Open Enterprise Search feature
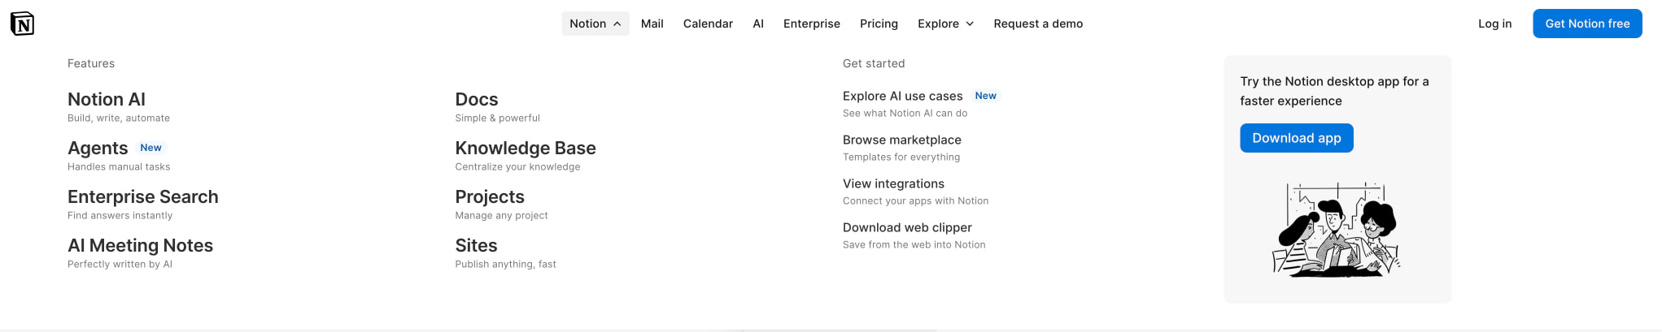The height and width of the screenshot is (332, 1662). 143,196
